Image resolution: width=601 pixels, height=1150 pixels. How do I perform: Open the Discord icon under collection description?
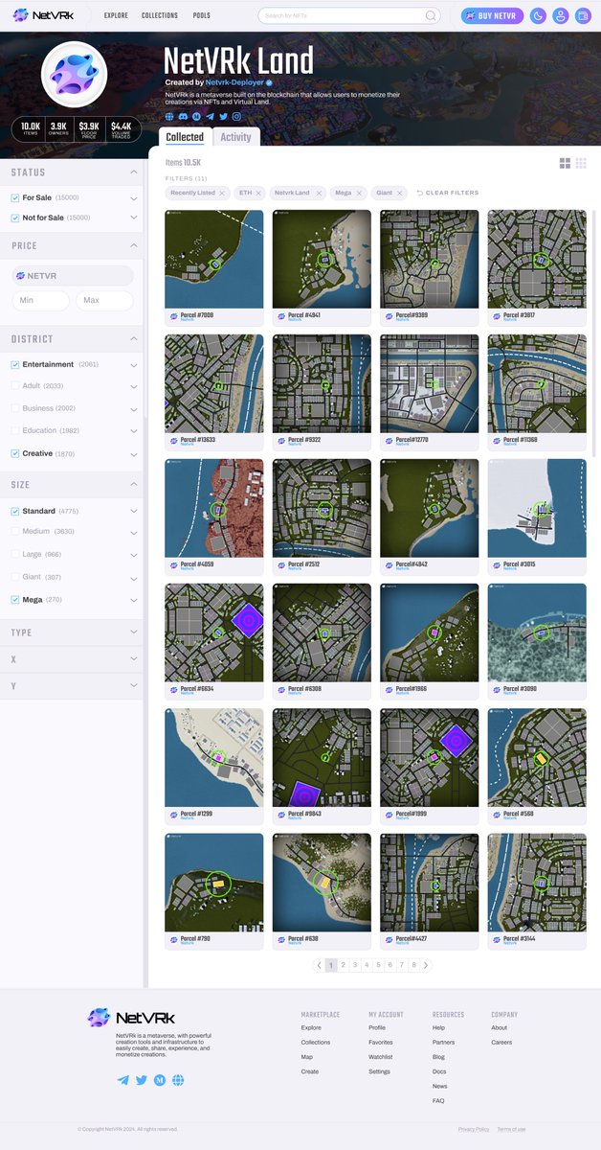coord(184,116)
